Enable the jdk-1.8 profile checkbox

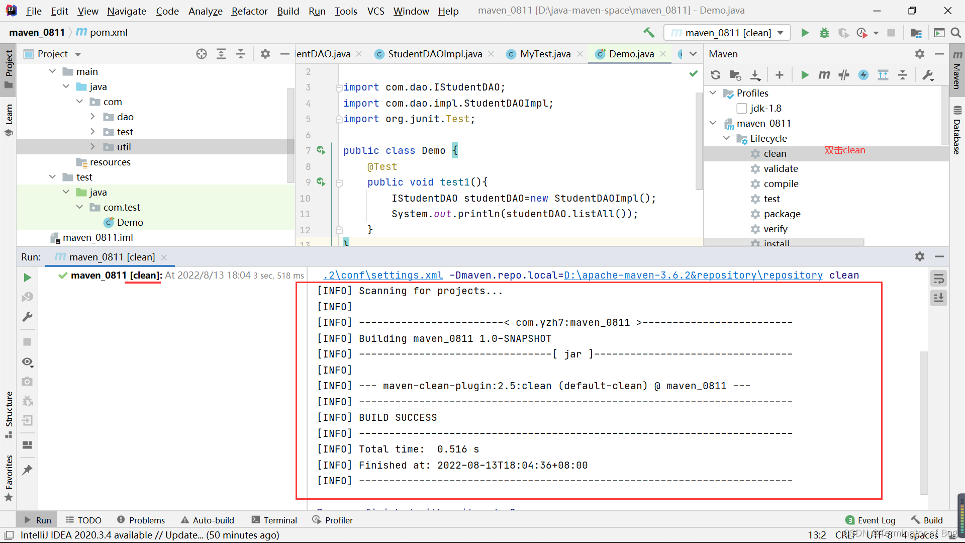pyautogui.click(x=741, y=108)
